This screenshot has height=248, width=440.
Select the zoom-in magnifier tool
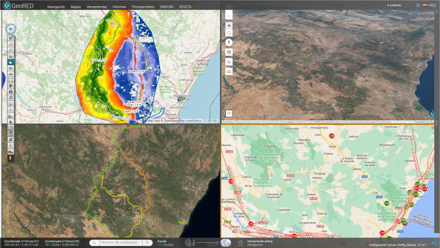coord(11,44)
